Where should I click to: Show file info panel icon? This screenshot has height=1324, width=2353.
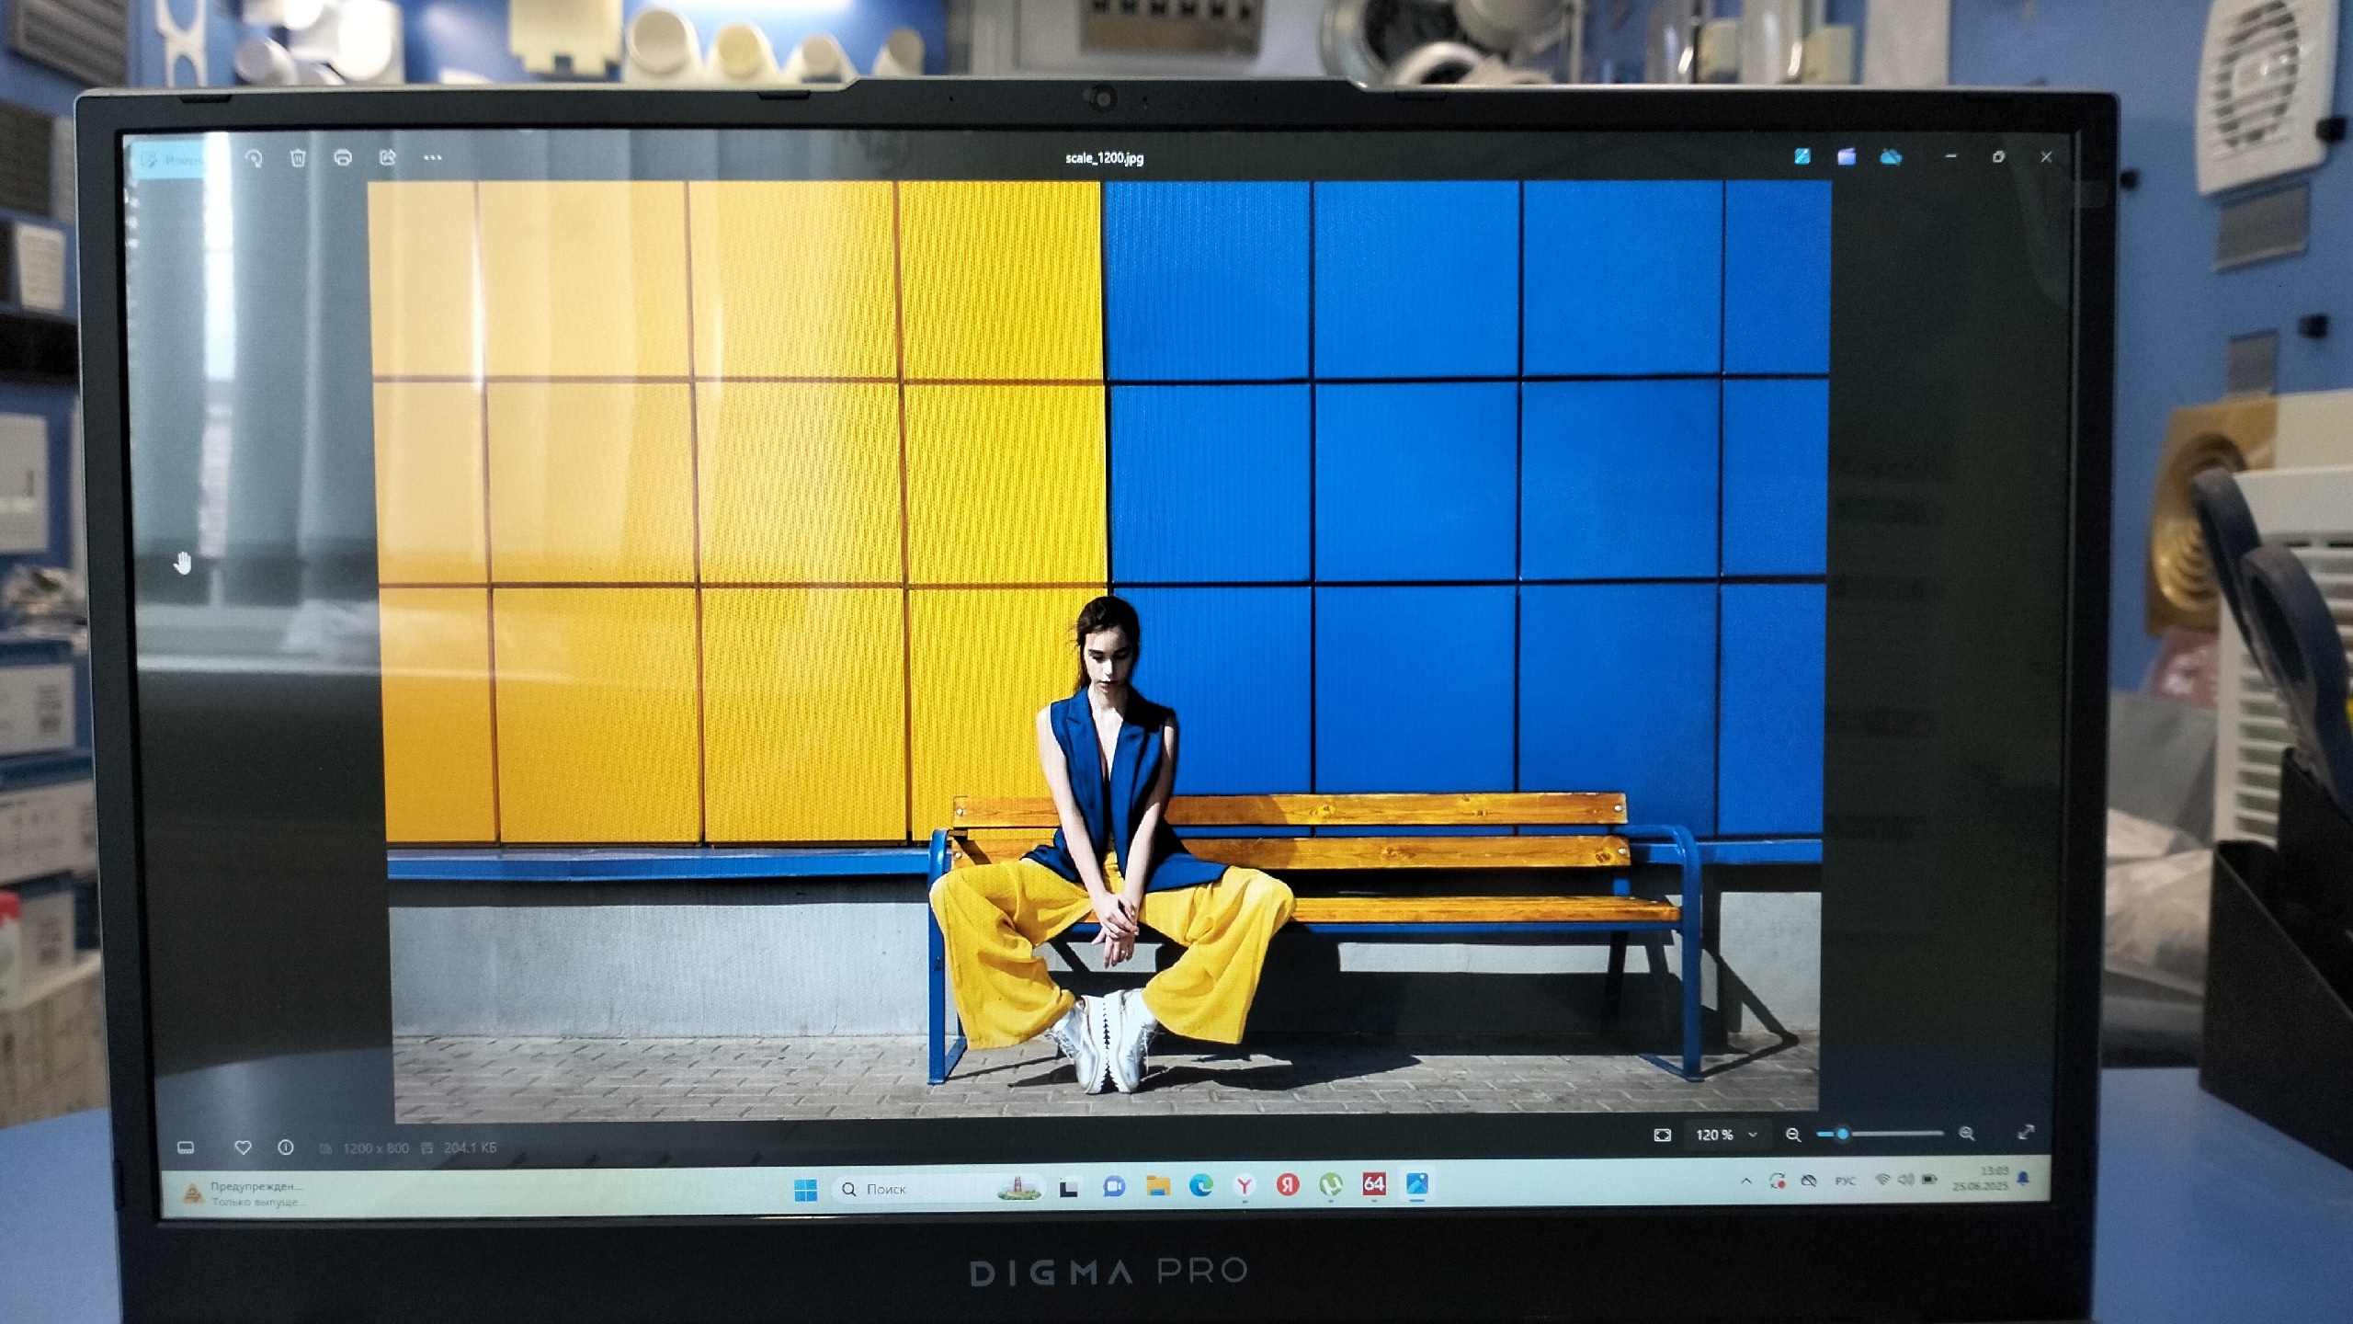coord(286,1147)
